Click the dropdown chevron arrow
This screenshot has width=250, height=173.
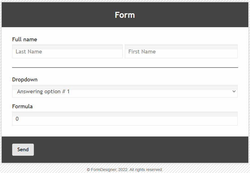pos(234,91)
